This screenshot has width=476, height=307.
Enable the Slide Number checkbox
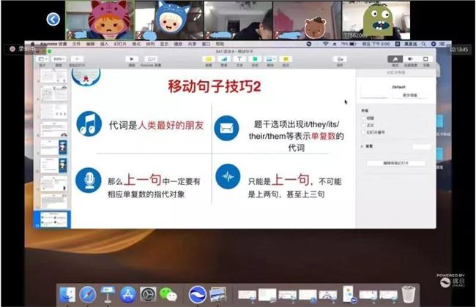point(364,132)
